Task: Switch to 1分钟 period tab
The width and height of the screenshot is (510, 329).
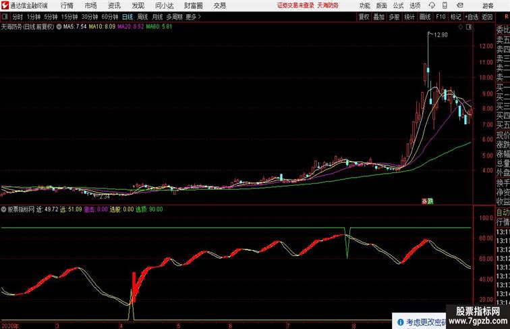Action: (34, 17)
